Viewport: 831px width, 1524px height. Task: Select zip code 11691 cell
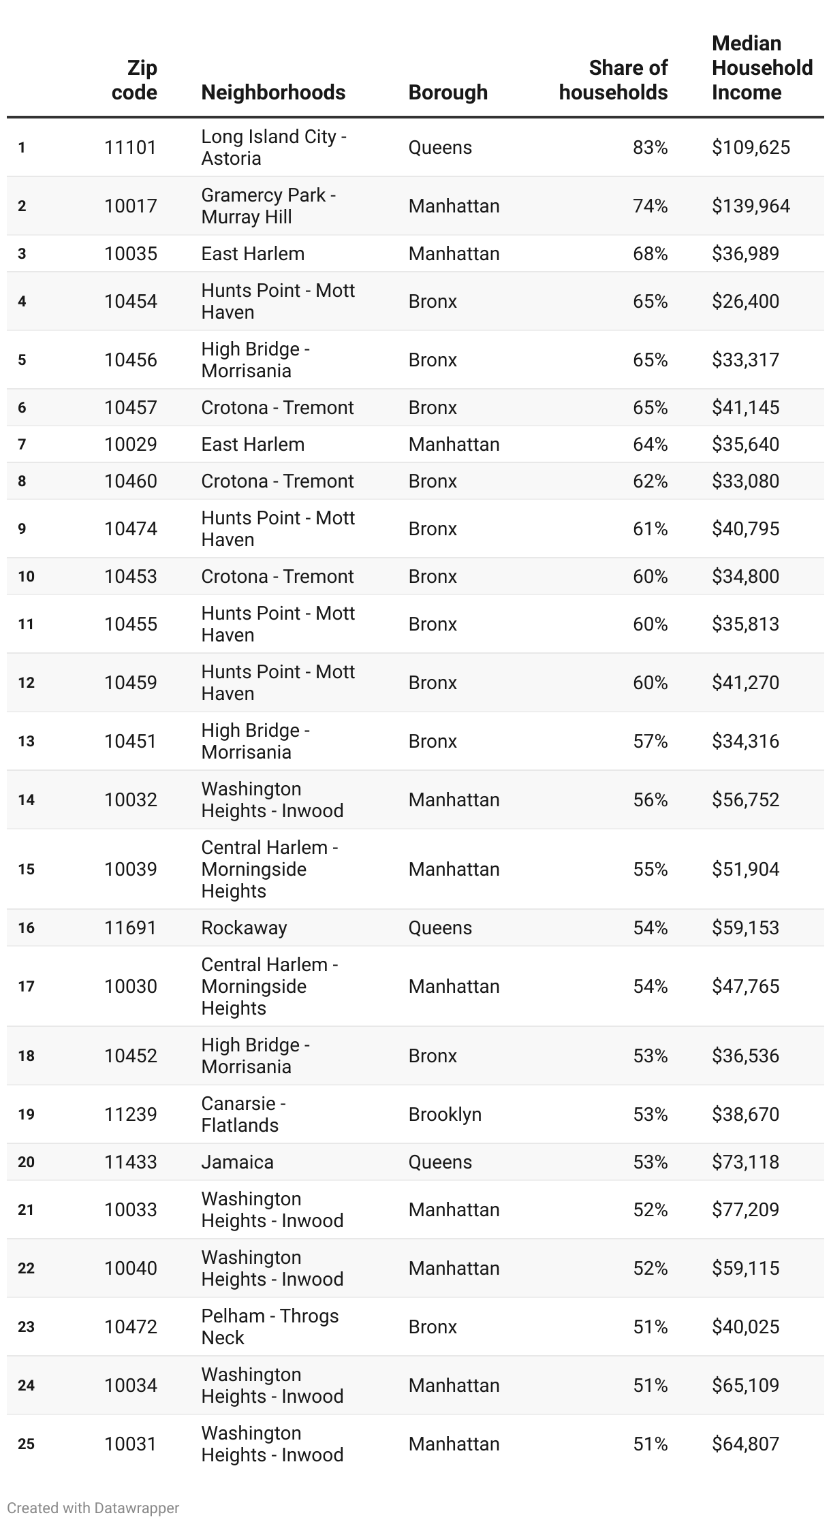click(130, 927)
